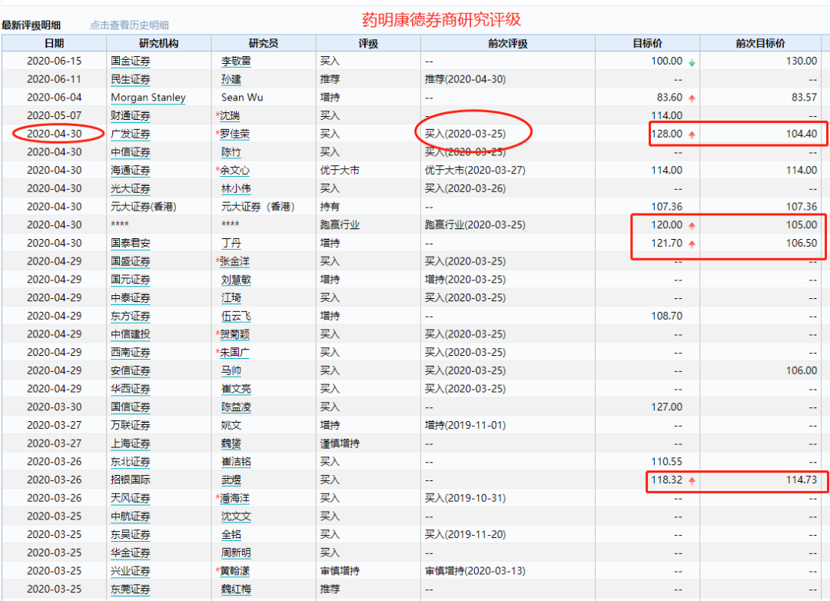The image size is (830, 601).
Task: Open the 民生证券 institution link
Action: (x=130, y=79)
